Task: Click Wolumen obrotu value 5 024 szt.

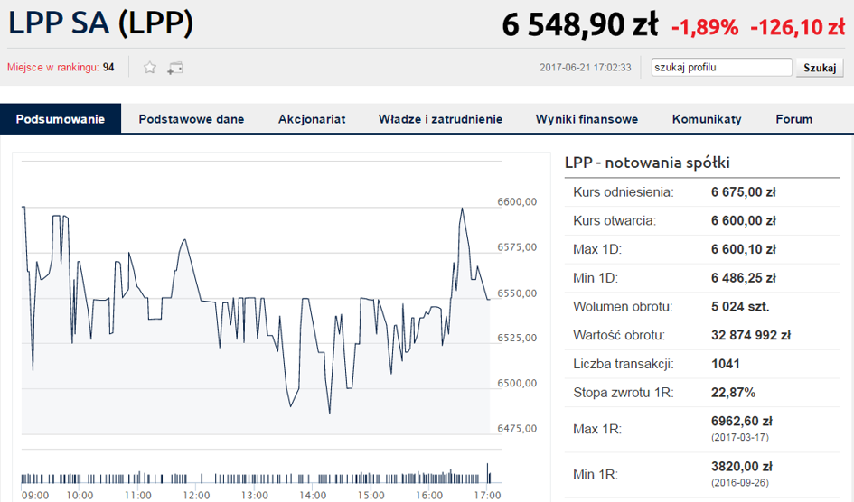Action: (x=740, y=307)
